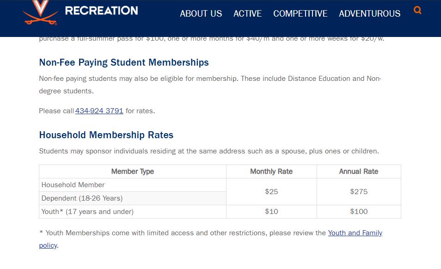The height and width of the screenshot is (269, 441).
Task: Click the V-sabres Recreation logo
Action: pos(41,12)
